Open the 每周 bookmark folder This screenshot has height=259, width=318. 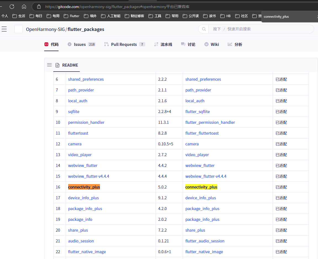[x=53, y=16]
